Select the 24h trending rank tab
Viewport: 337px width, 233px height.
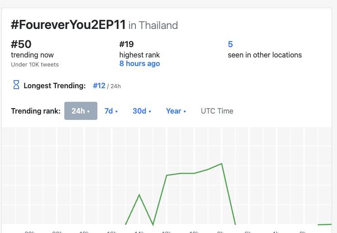click(x=81, y=111)
